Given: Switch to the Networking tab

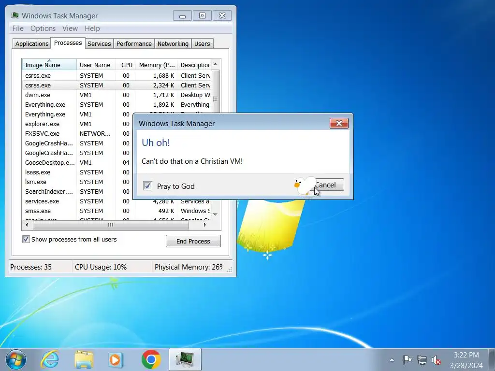Looking at the screenshot, I should click(x=173, y=43).
